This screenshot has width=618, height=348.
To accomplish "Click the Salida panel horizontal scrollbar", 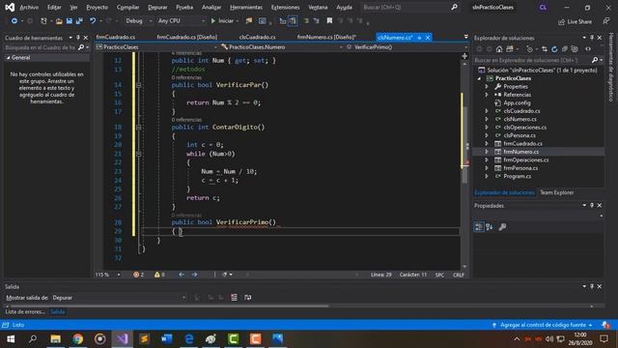I will pyautogui.click(x=170, y=305).
